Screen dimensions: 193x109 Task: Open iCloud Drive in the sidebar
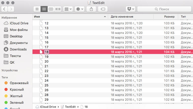[16, 23]
